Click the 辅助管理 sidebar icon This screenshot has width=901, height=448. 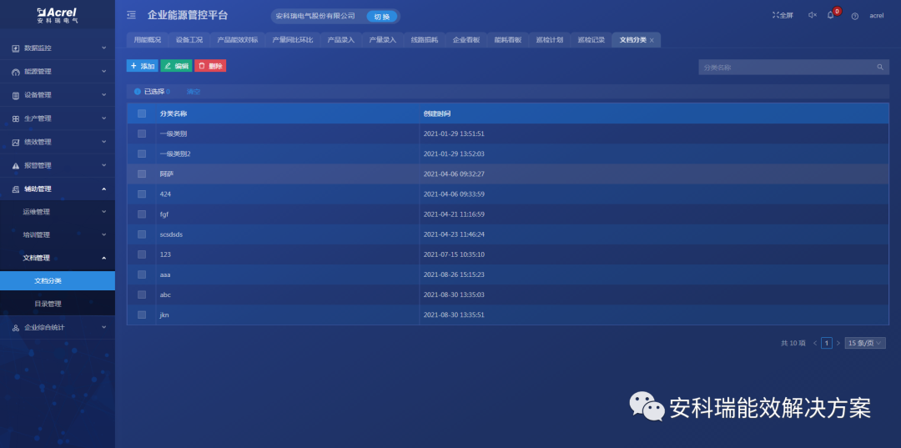[x=16, y=189]
